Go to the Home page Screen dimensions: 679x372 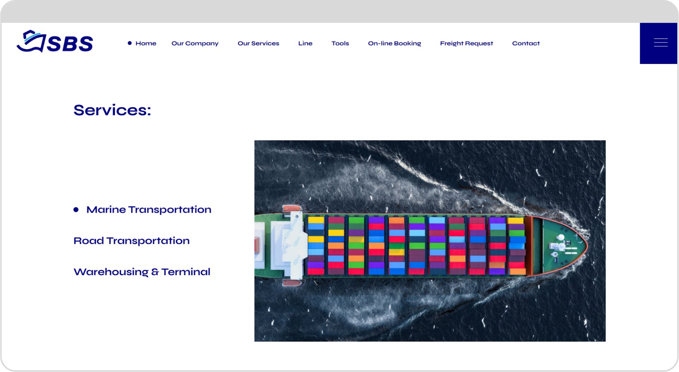click(x=146, y=43)
